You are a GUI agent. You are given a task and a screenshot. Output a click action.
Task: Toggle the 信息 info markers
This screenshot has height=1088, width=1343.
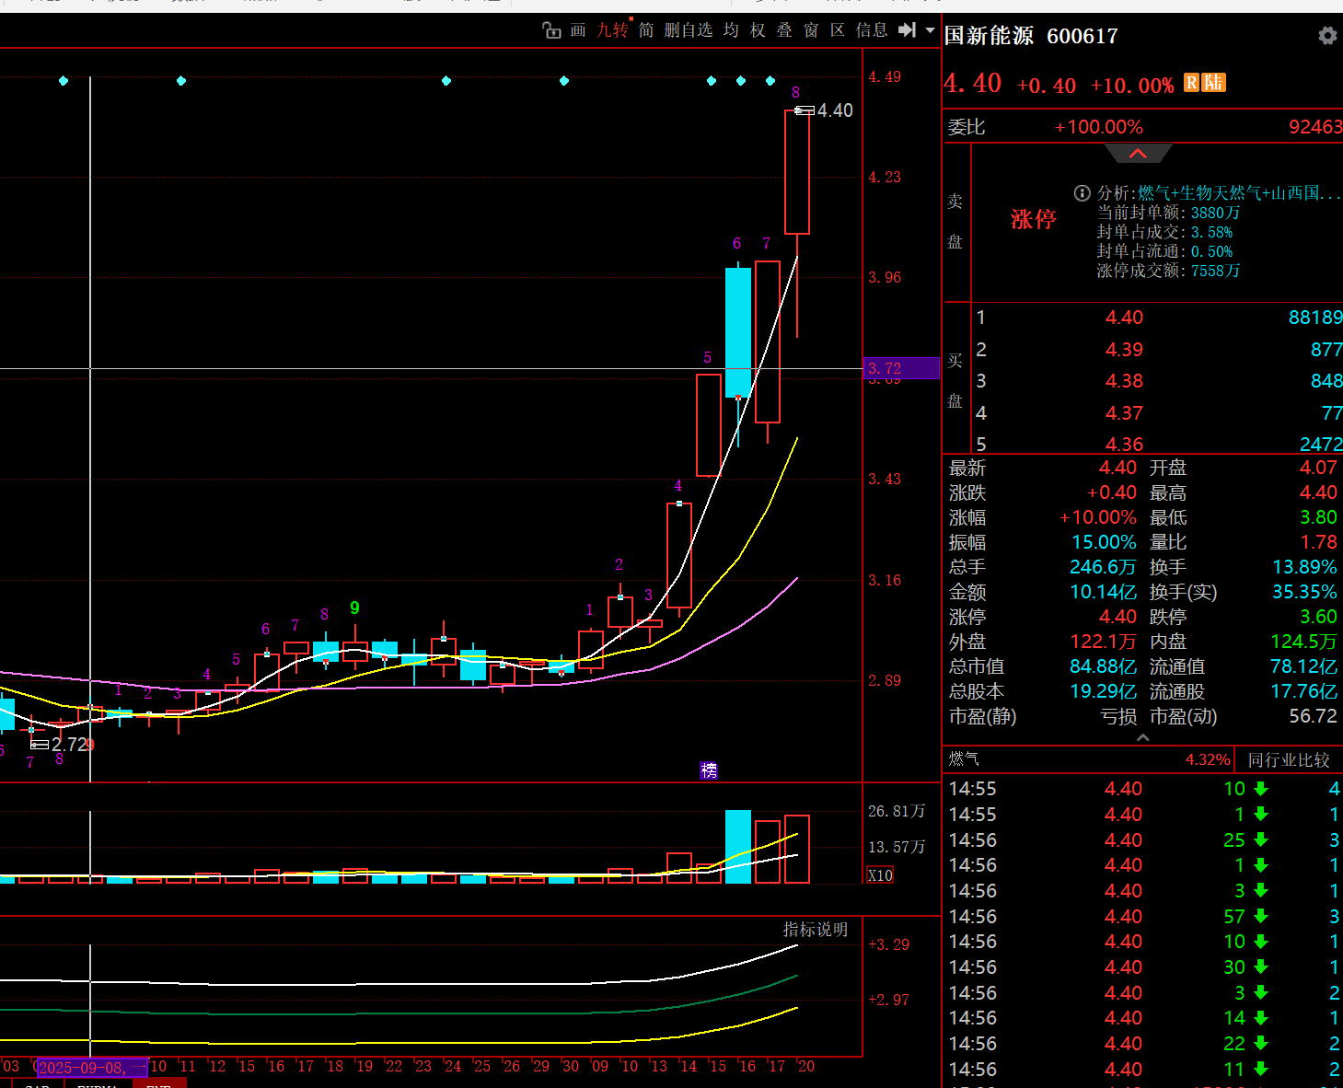[x=872, y=30]
